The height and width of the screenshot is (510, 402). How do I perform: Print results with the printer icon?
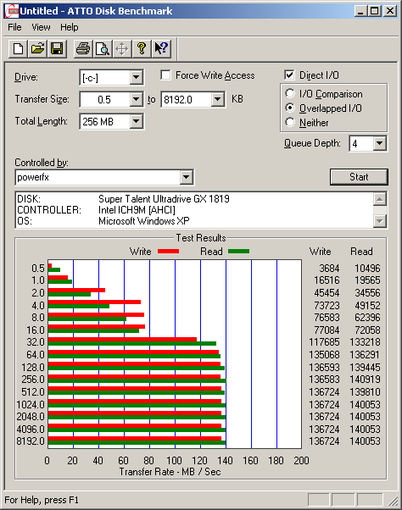point(83,49)
